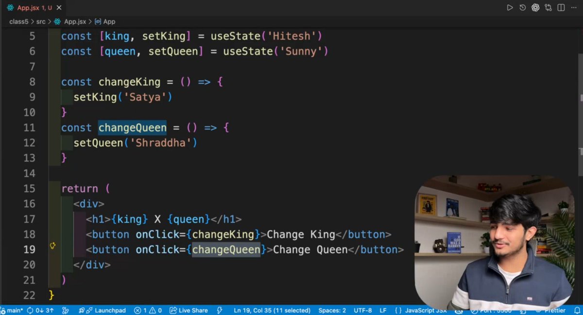
Task: Click changeKing declaration on line 8
Action: pos(129,82)
